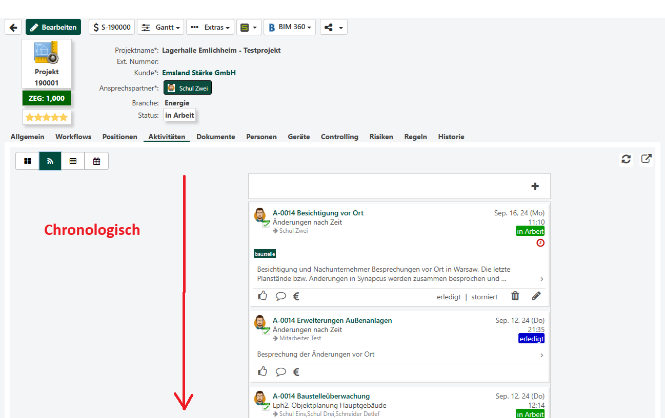This screenshot has width=665, height=418.
Task: Switch to tile grid view
Action: tap(28, 161)
